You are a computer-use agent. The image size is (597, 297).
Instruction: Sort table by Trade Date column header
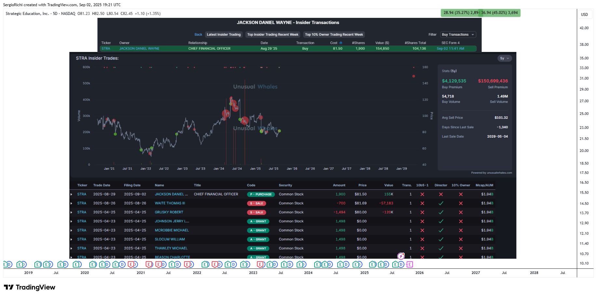click(102, 185)
